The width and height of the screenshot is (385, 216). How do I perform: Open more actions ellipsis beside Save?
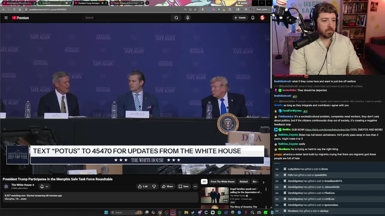(195, 186)
